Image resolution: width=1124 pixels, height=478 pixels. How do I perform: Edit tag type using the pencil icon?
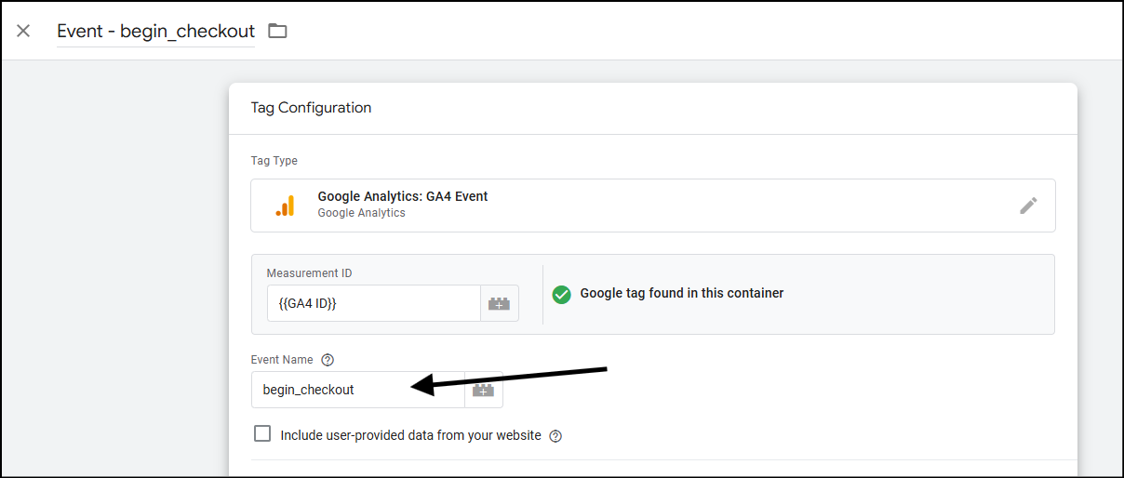(1028, 206)
